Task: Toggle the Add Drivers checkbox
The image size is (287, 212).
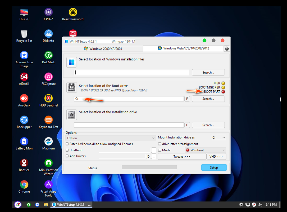Action: coord(67,156)
